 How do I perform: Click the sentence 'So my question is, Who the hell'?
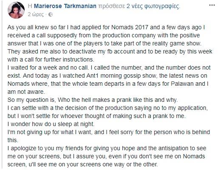click(93, 100)
